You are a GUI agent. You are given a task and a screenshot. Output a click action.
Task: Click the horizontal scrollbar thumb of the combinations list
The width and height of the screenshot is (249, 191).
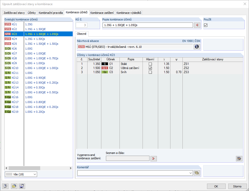(25, 168)
